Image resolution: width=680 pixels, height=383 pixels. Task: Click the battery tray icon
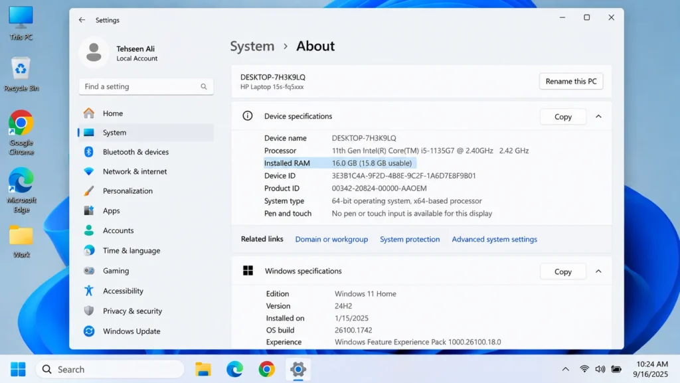coord(616,369)
